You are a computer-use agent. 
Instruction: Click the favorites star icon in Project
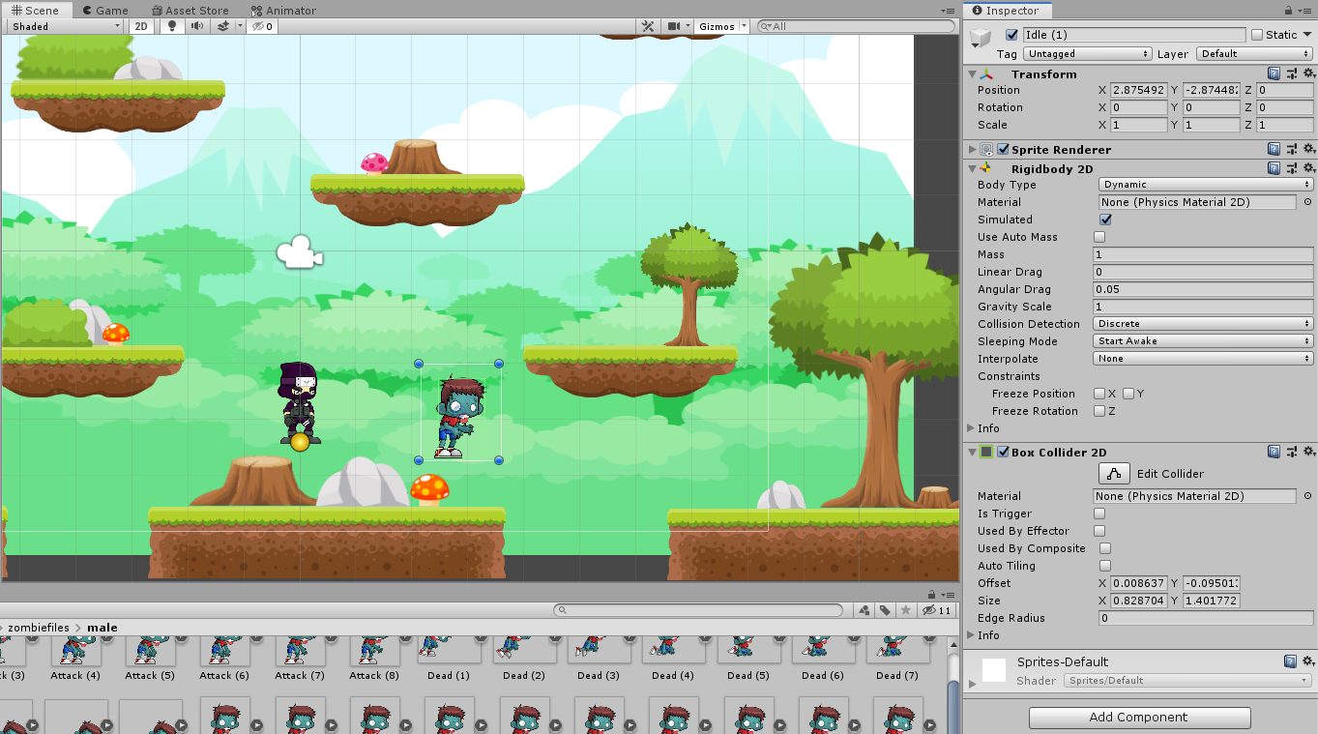905,610
